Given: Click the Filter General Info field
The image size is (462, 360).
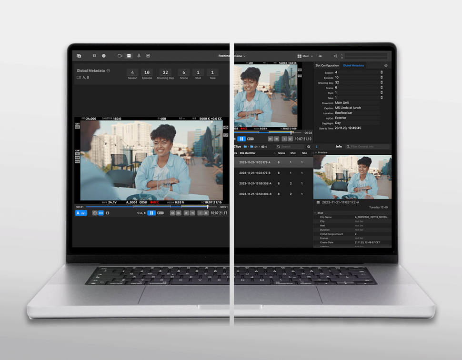Looking at the screenshot, I should pyautogui.click(x=369, y=147).
